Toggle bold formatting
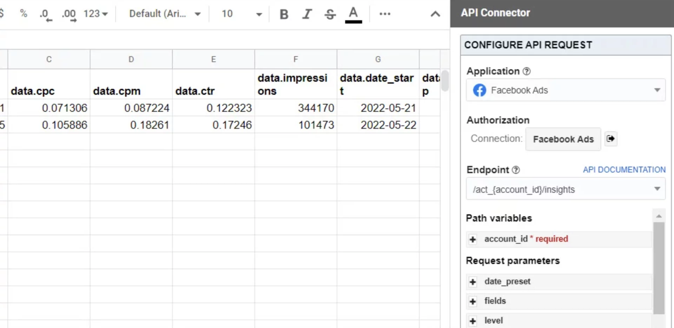The height and width of the screenshot is (328, 674). tap(284, 14)
